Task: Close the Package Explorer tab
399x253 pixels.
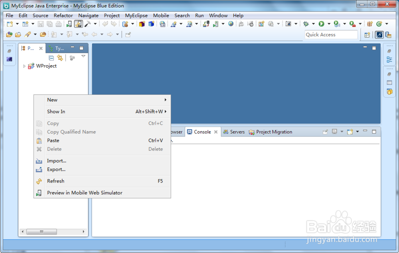Action: (x=41, y=48)
